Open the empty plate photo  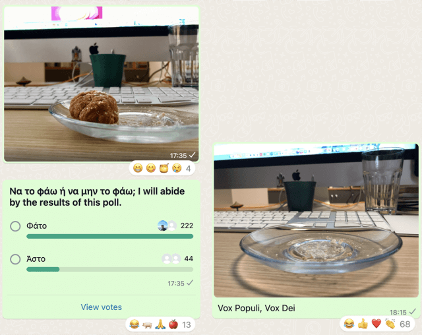tap(316, 220)
